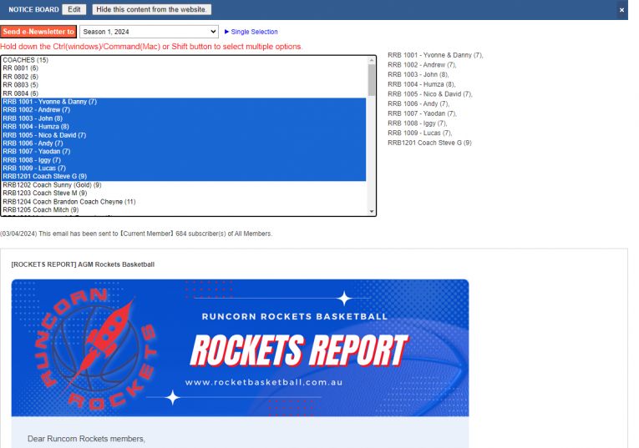
Task: Select RRB1201 Coach Steve G in listbox
Action: click(184, 176)
